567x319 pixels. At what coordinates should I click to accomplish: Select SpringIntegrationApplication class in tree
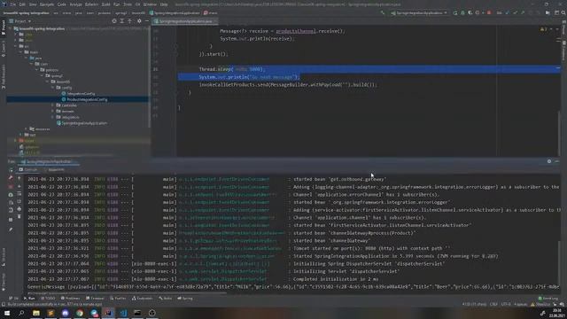point(82,123)
